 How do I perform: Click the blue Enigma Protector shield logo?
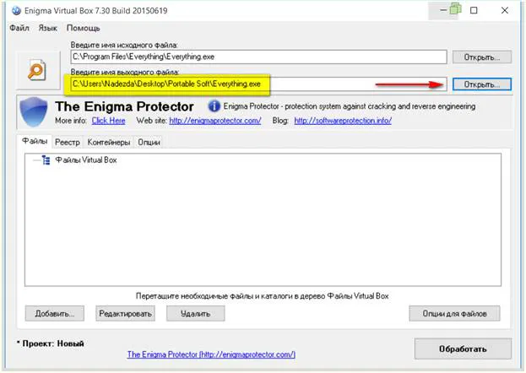pyautogui.click(x=33, y=112)
